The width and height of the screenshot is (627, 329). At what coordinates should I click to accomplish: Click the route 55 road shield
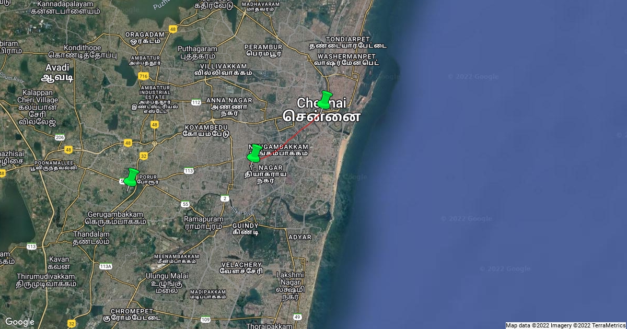click(x=185, y=204)
